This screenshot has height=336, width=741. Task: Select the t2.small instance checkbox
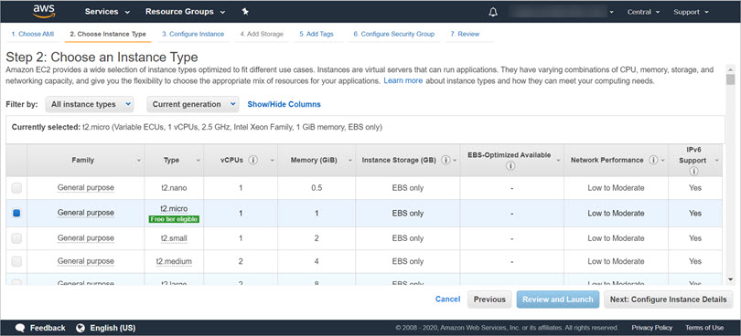pyautogui.click(x=16, y=238)
